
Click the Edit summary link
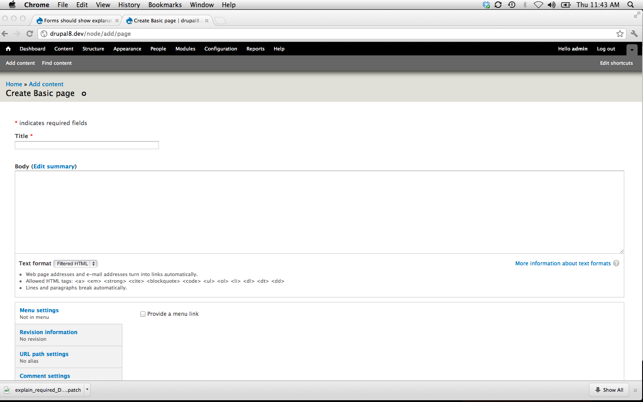point(54,166)
